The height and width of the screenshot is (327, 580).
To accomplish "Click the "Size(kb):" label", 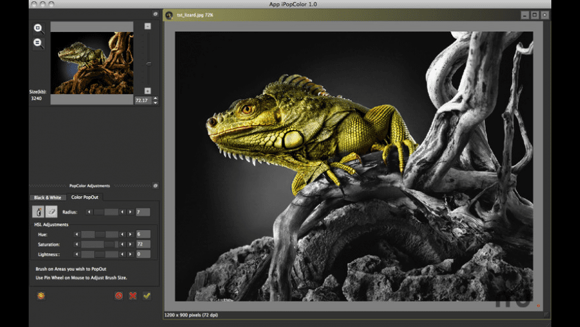I will tap(38, 91).
